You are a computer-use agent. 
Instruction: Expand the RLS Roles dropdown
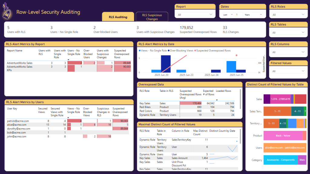288,14
